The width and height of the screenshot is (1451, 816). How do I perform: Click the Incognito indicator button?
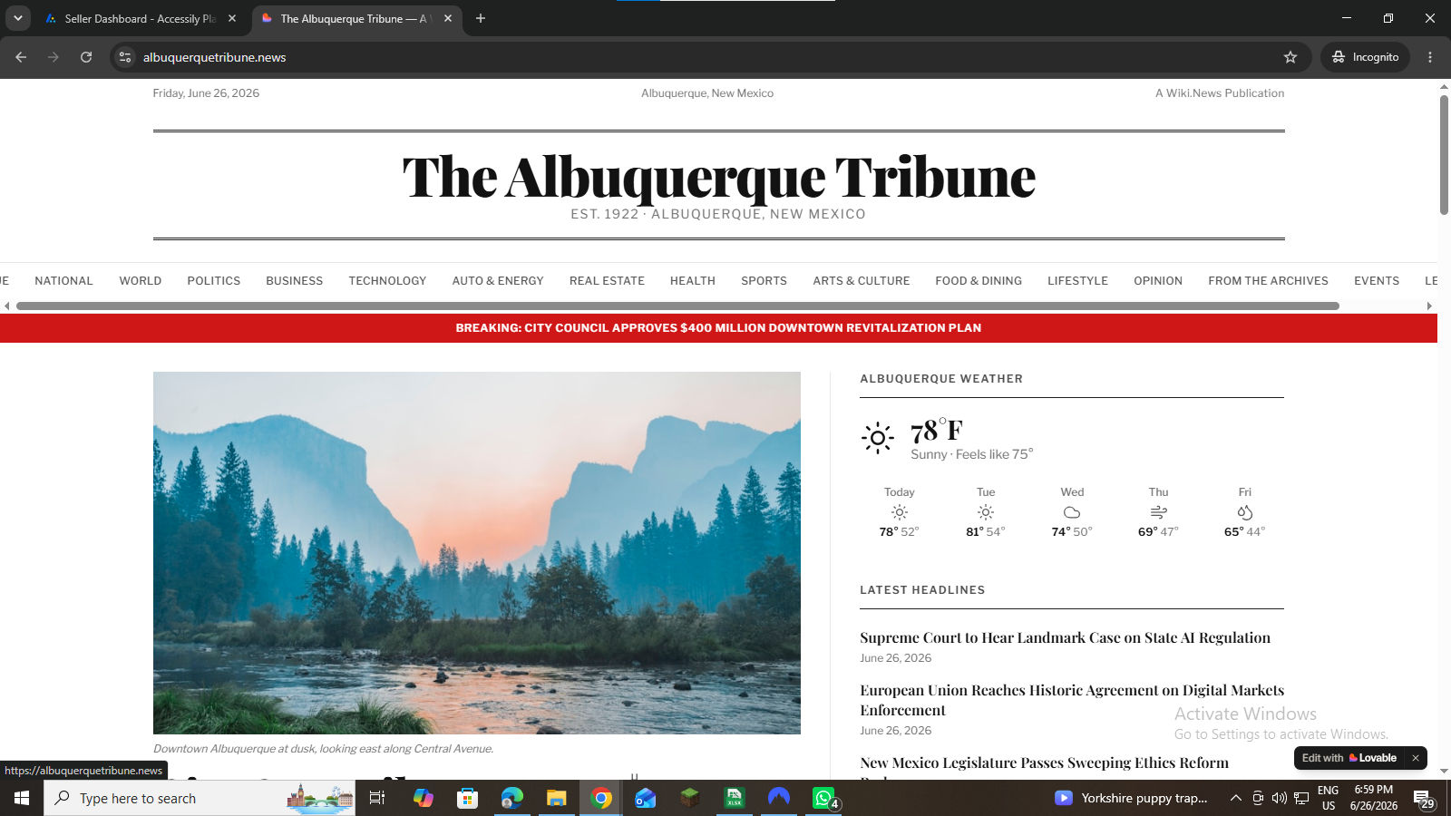pos(1366,57)
